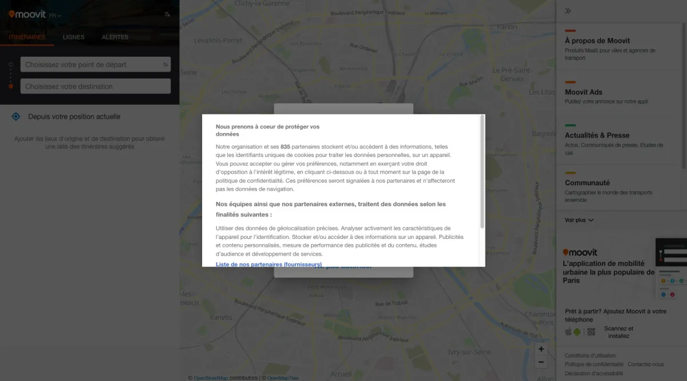Zoom out on the map with minus button
This screenshot has width=687, height=381.
point(541,362)
